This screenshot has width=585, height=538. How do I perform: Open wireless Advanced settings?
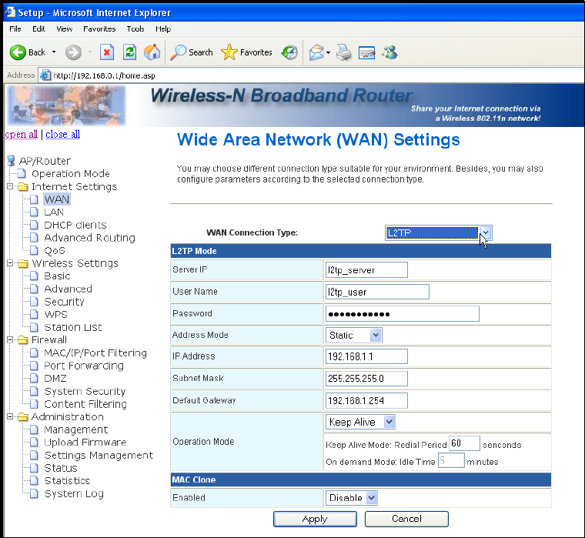tap(68, 289)
